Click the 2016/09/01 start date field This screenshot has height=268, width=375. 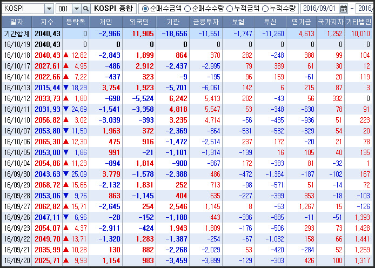pos(319,9)
